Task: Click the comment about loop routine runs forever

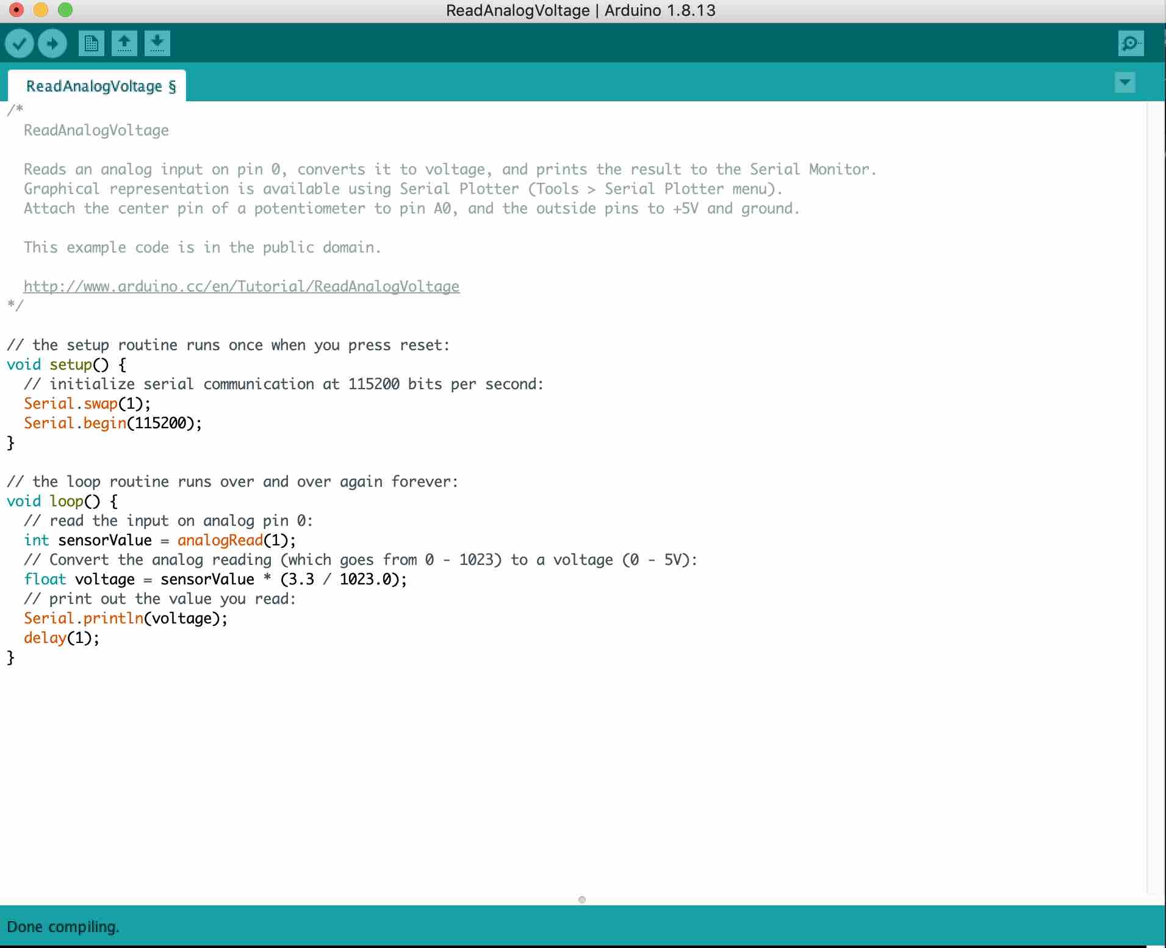Action: (x=232, y=481)
